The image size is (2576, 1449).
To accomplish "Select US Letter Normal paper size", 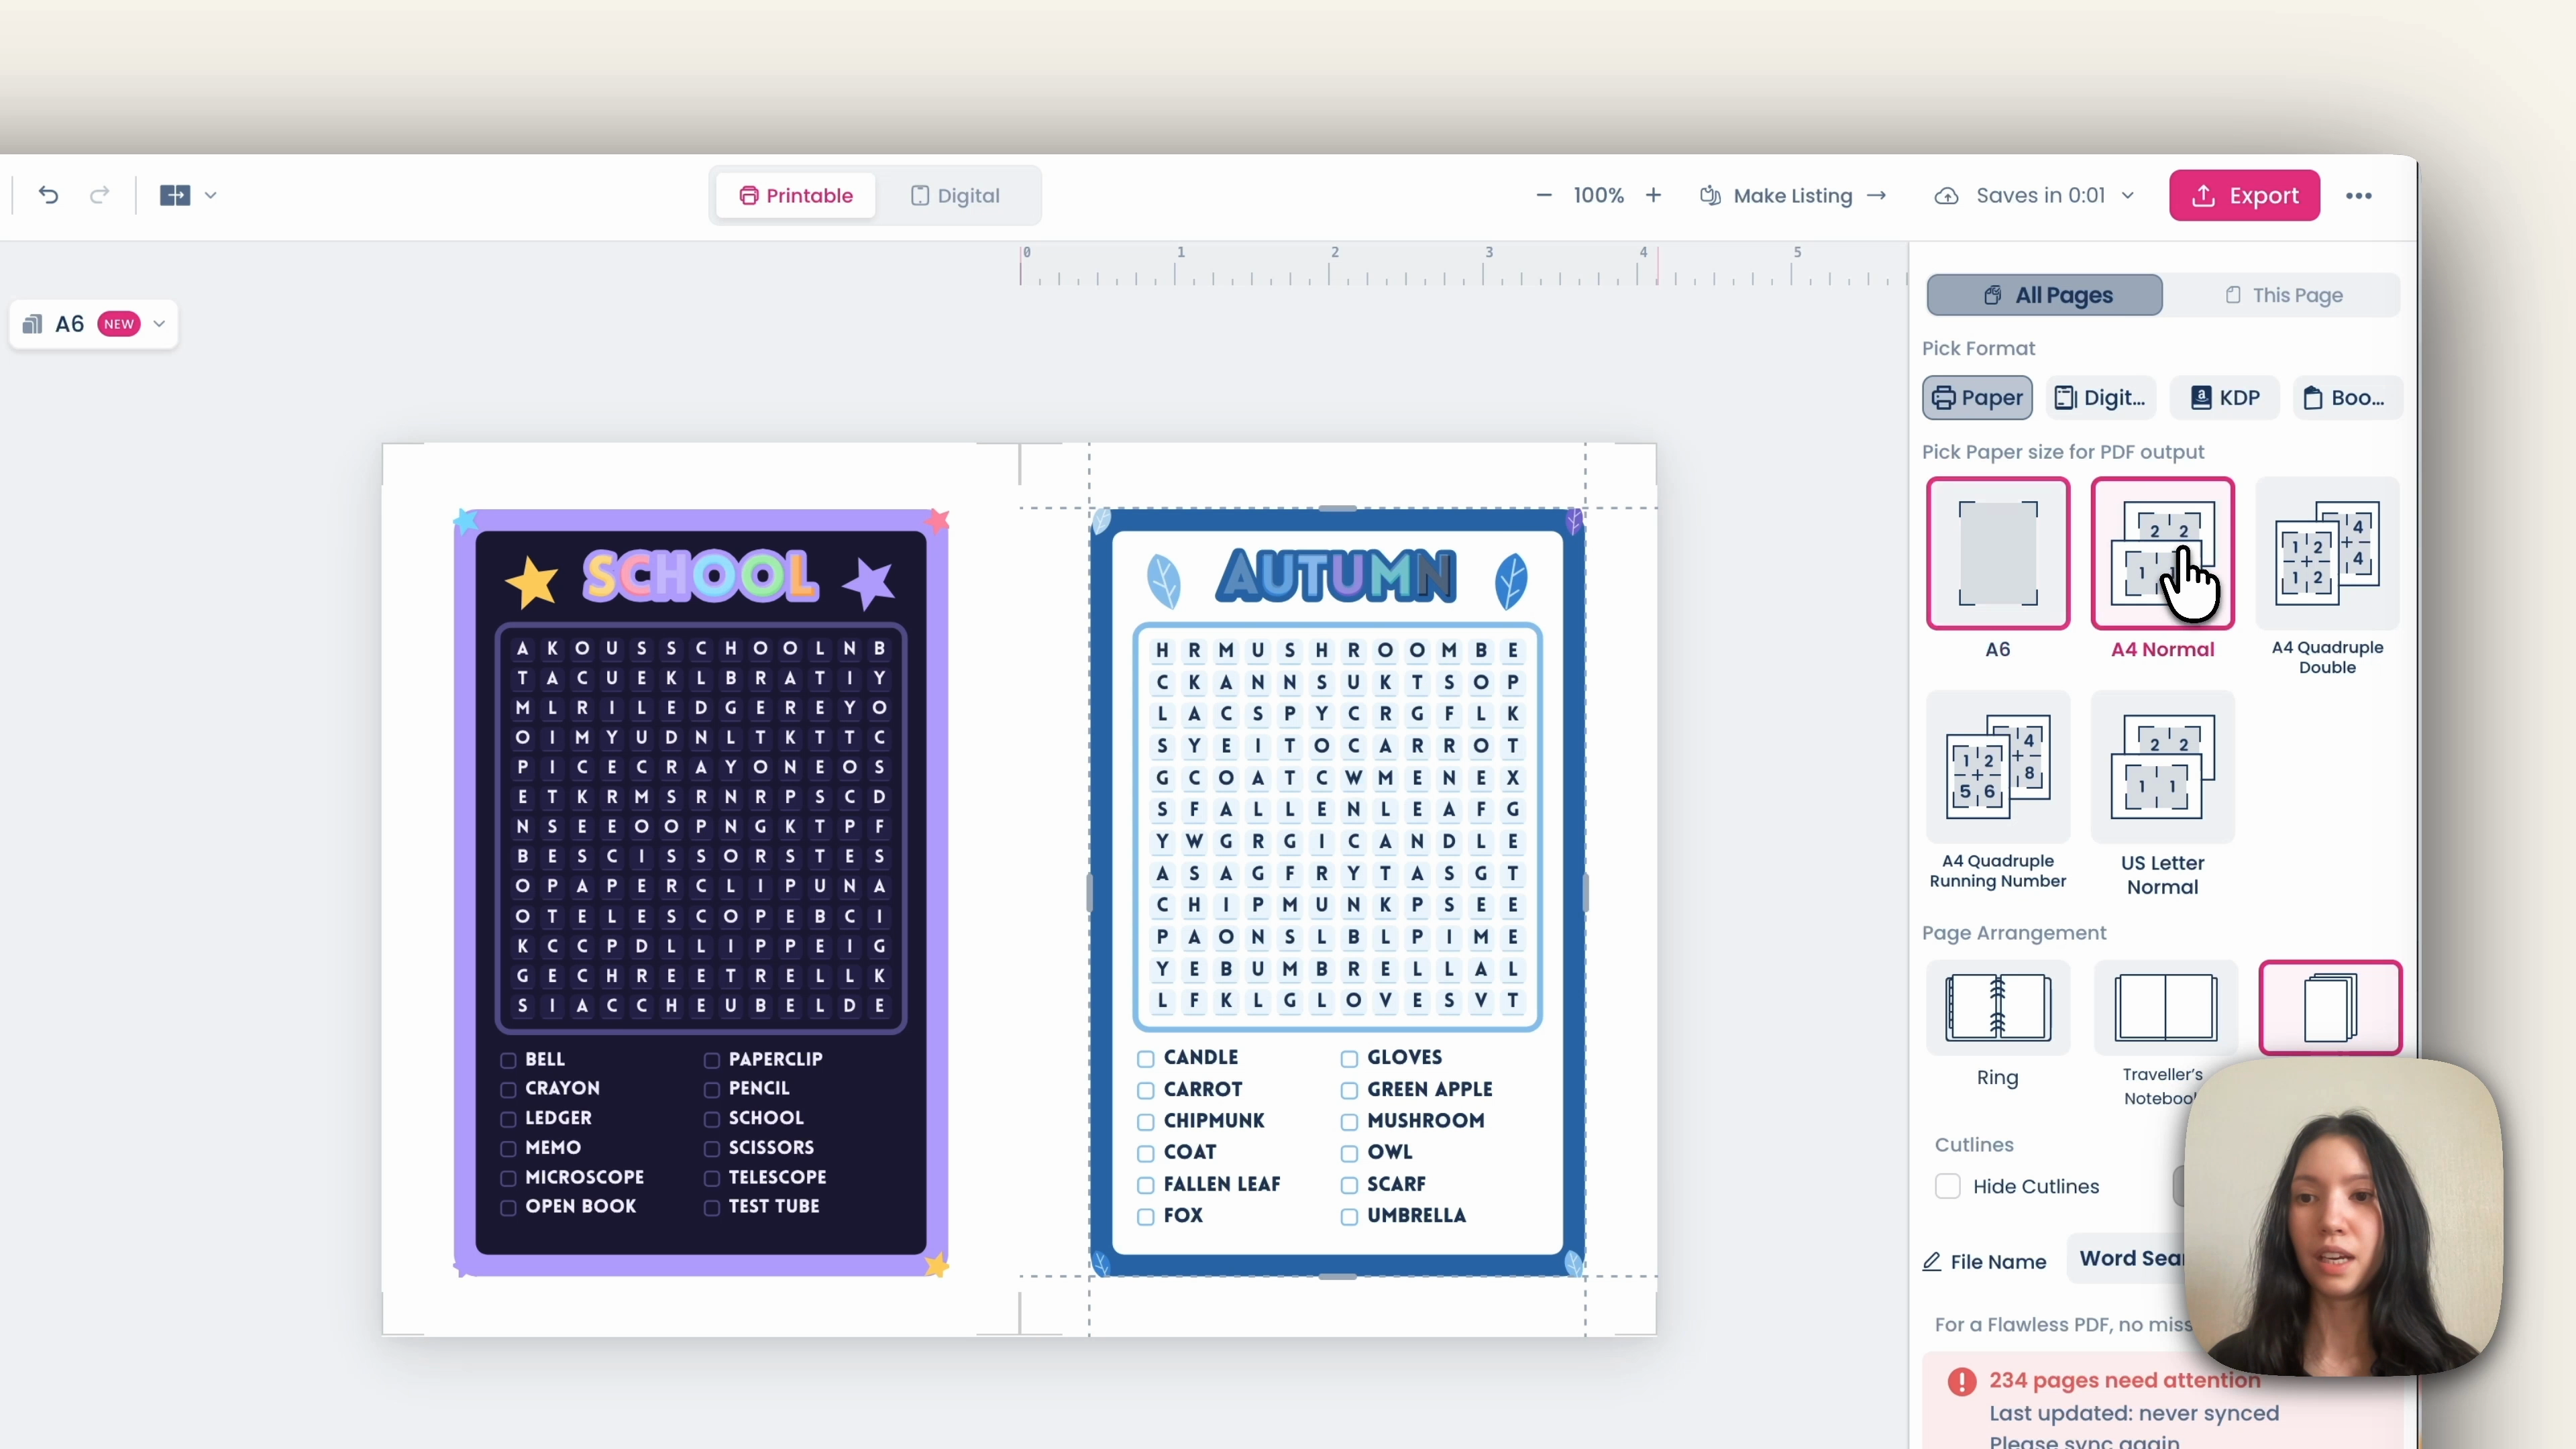I will tap(2162, 766).
